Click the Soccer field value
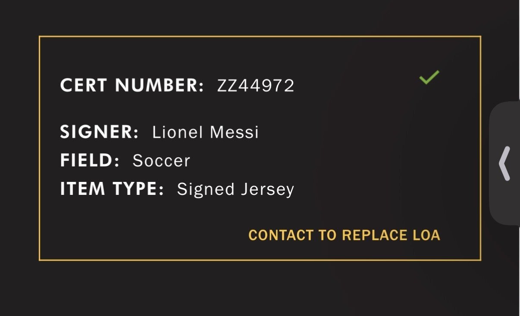The width and height of the screenshot is (520, 316). pos(161,161)
